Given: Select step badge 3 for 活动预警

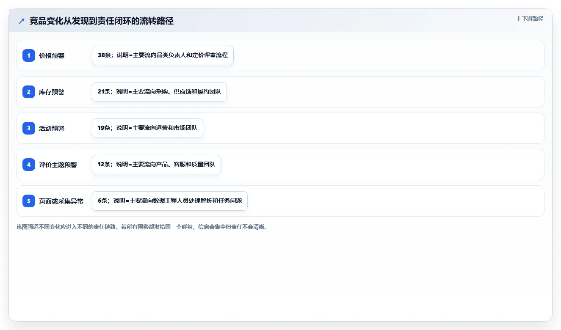Looking at the screenshot, I should coord(29,128).
